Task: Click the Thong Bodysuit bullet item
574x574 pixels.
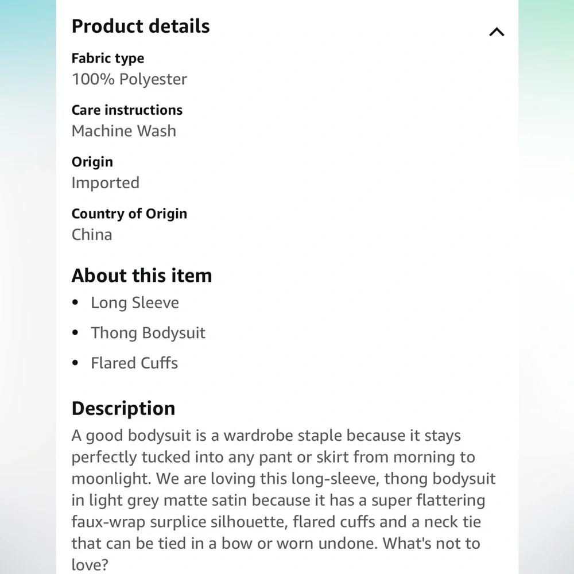Action: 148,333
